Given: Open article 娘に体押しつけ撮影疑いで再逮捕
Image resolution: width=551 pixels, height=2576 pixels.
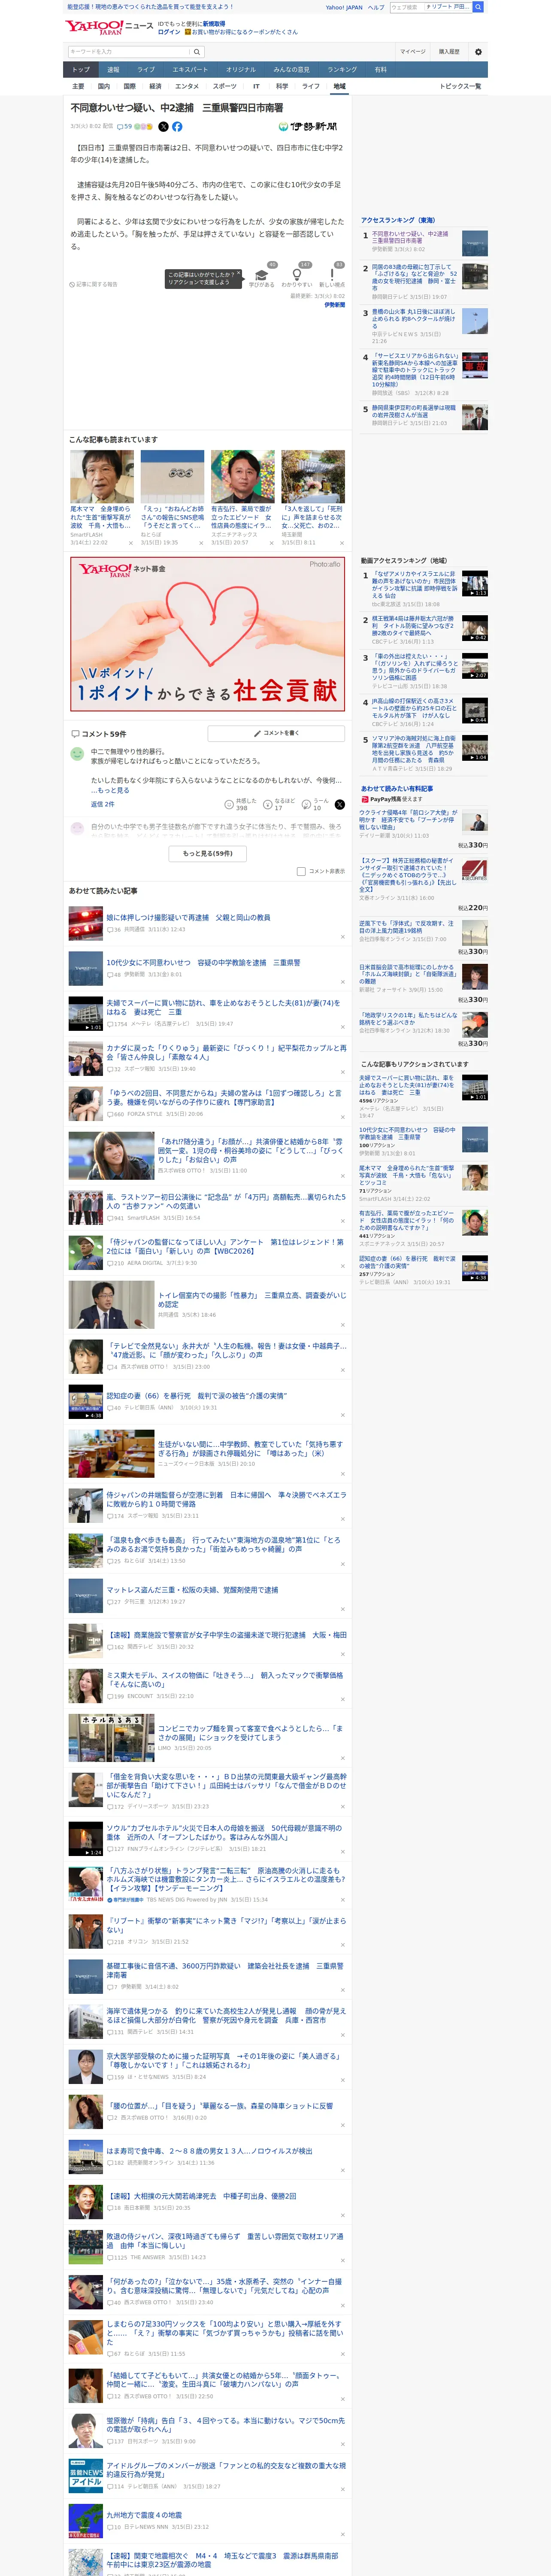Looking at the screenshot, I should point(189,917).
